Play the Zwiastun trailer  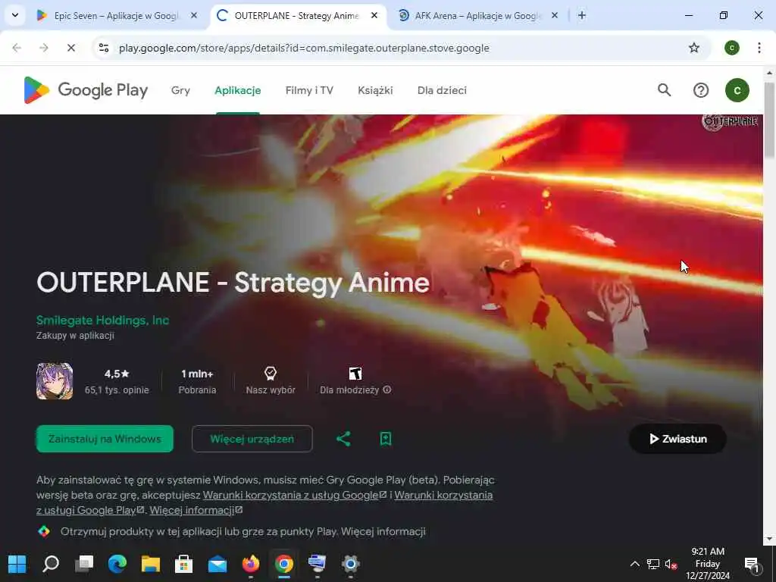[677, 439]
